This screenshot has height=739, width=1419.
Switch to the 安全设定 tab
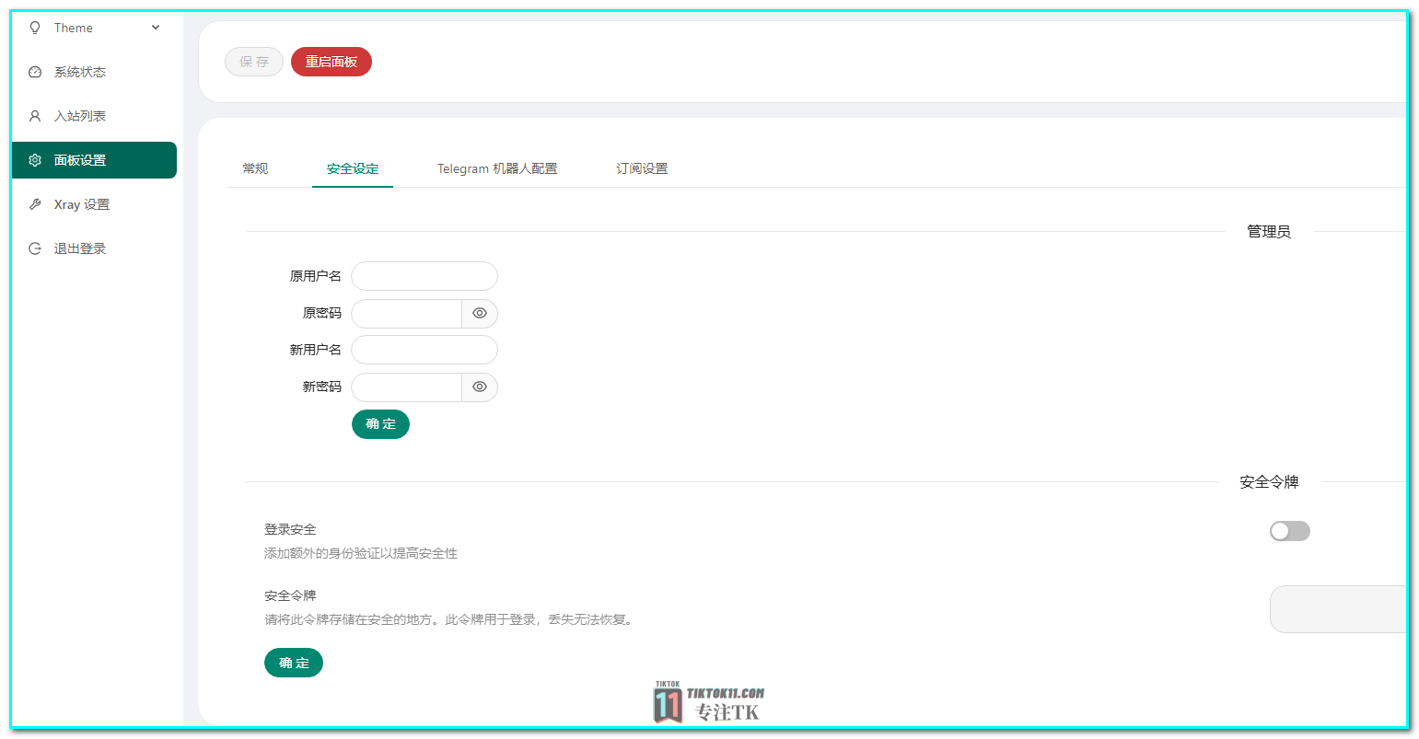click(x=353, y=168)
